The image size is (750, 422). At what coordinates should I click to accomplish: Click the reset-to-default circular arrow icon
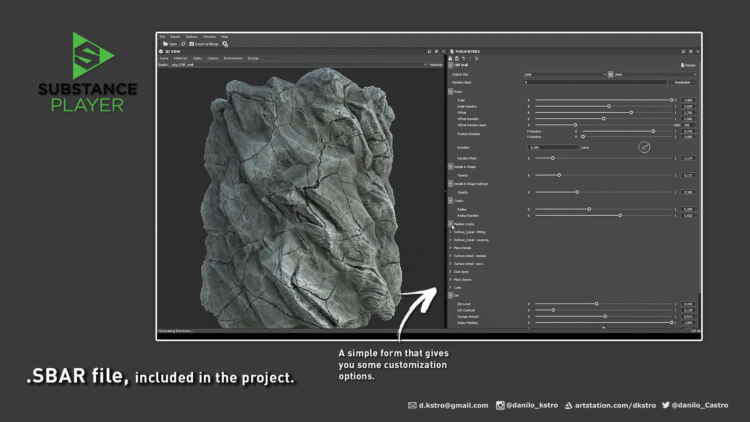[477, 59]
